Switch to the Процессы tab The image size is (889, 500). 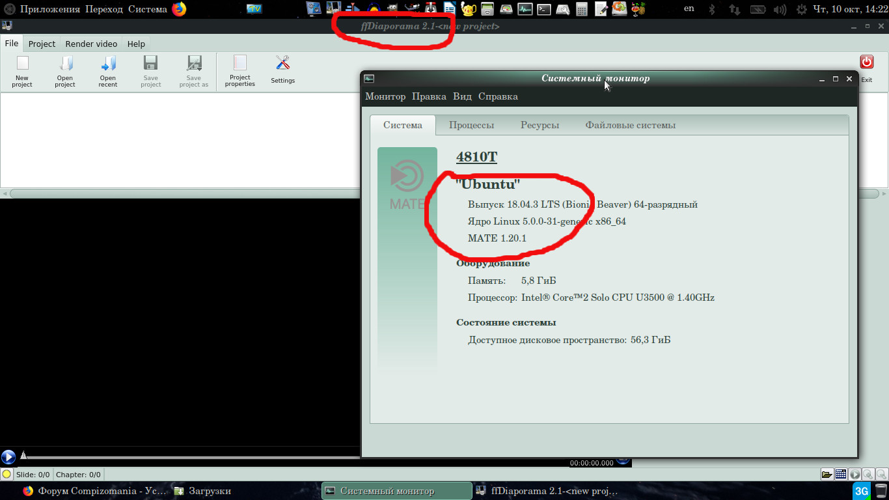click(x=471, y=125)
